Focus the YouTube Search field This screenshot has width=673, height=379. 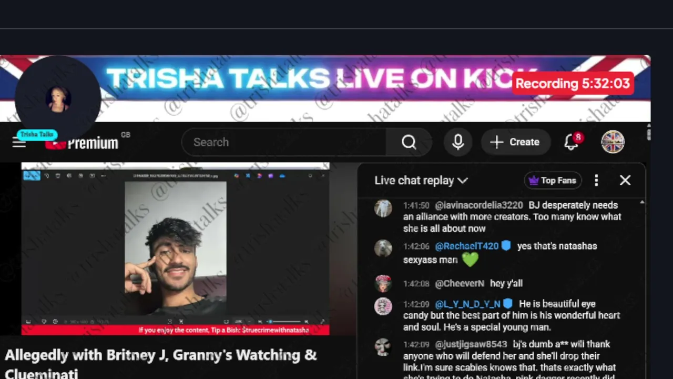click(x=284, y=142)
